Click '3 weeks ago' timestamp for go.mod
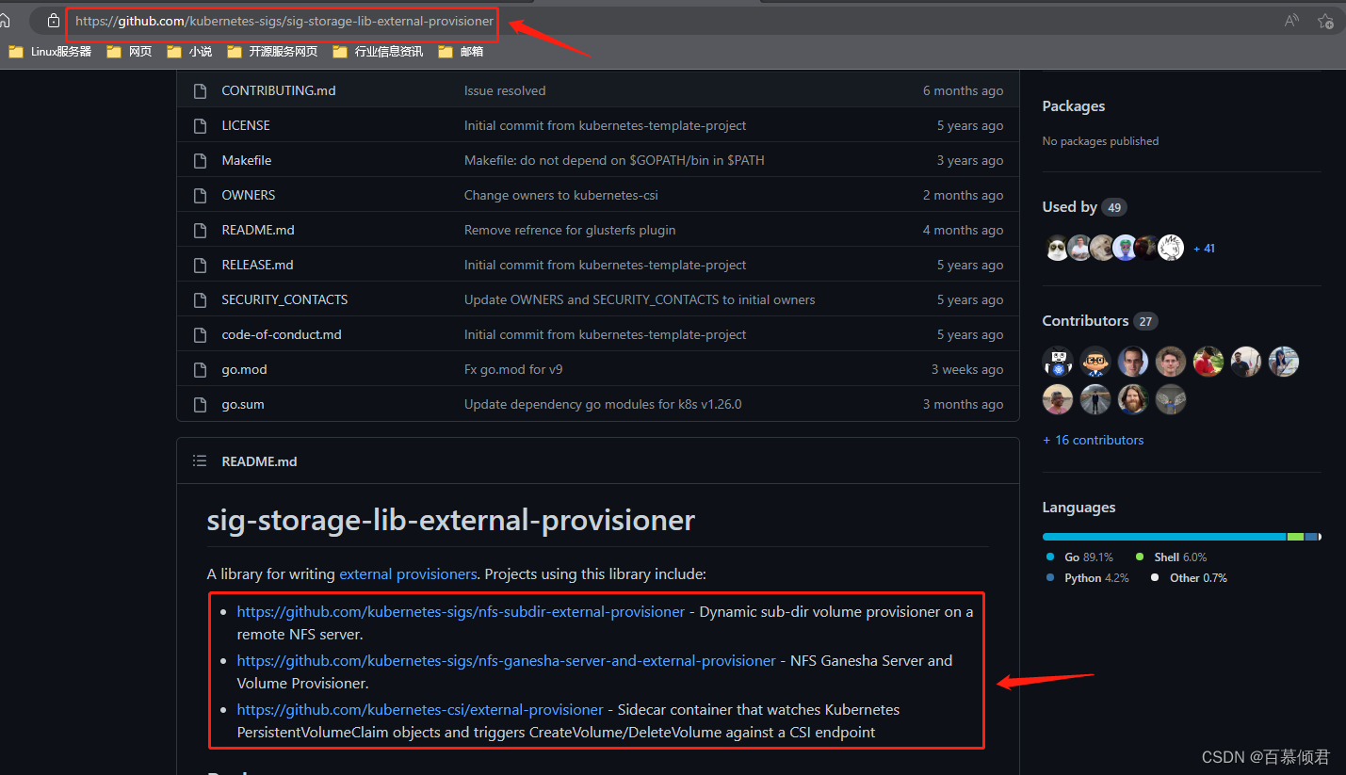Image resolution: width=1346 pixels, height=775 pixels. (x=967, y=369)
